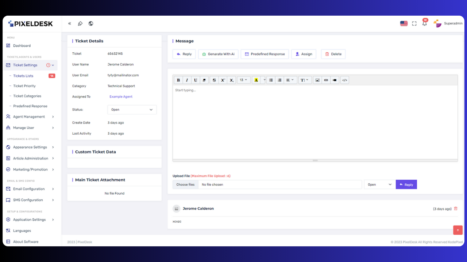Toggle bold formatting in the editor
Screen dimensions: 467x262
click(x=178, y=80)
